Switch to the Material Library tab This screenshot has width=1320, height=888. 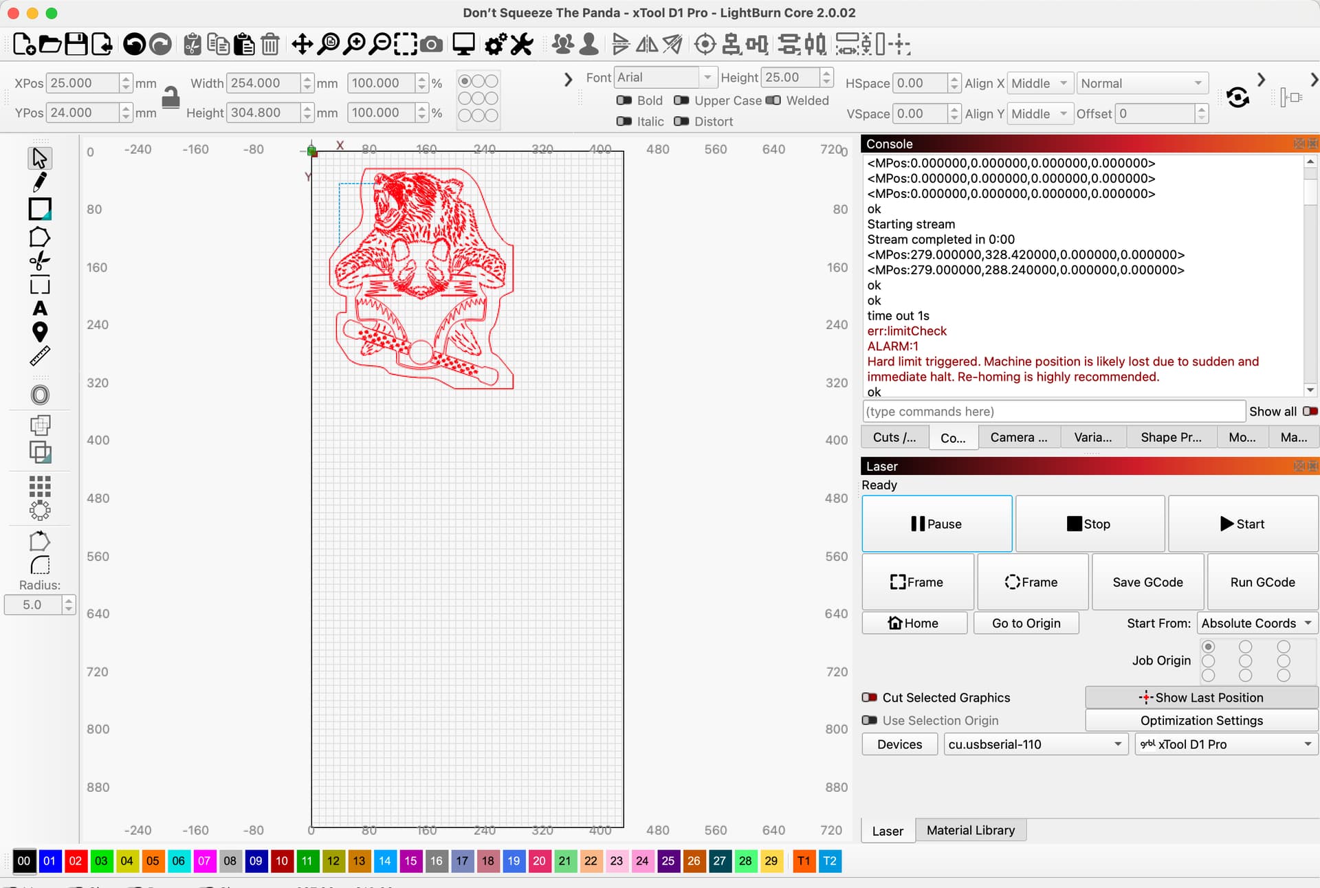970,830
